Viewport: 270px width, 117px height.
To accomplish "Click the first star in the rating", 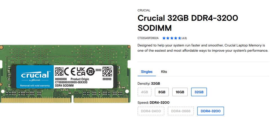I will (x=164, y=38).
